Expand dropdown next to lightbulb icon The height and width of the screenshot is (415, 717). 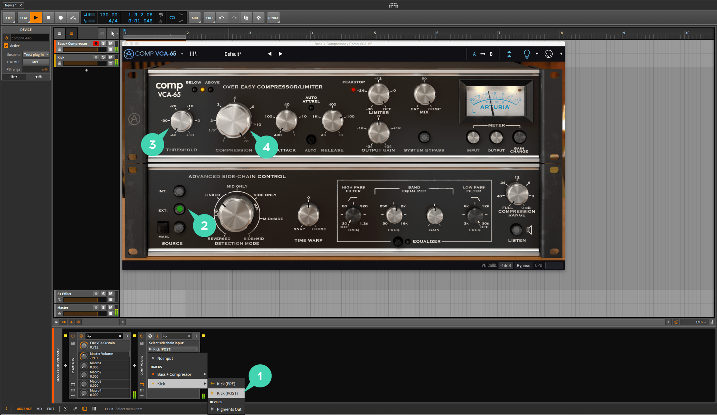537,54
